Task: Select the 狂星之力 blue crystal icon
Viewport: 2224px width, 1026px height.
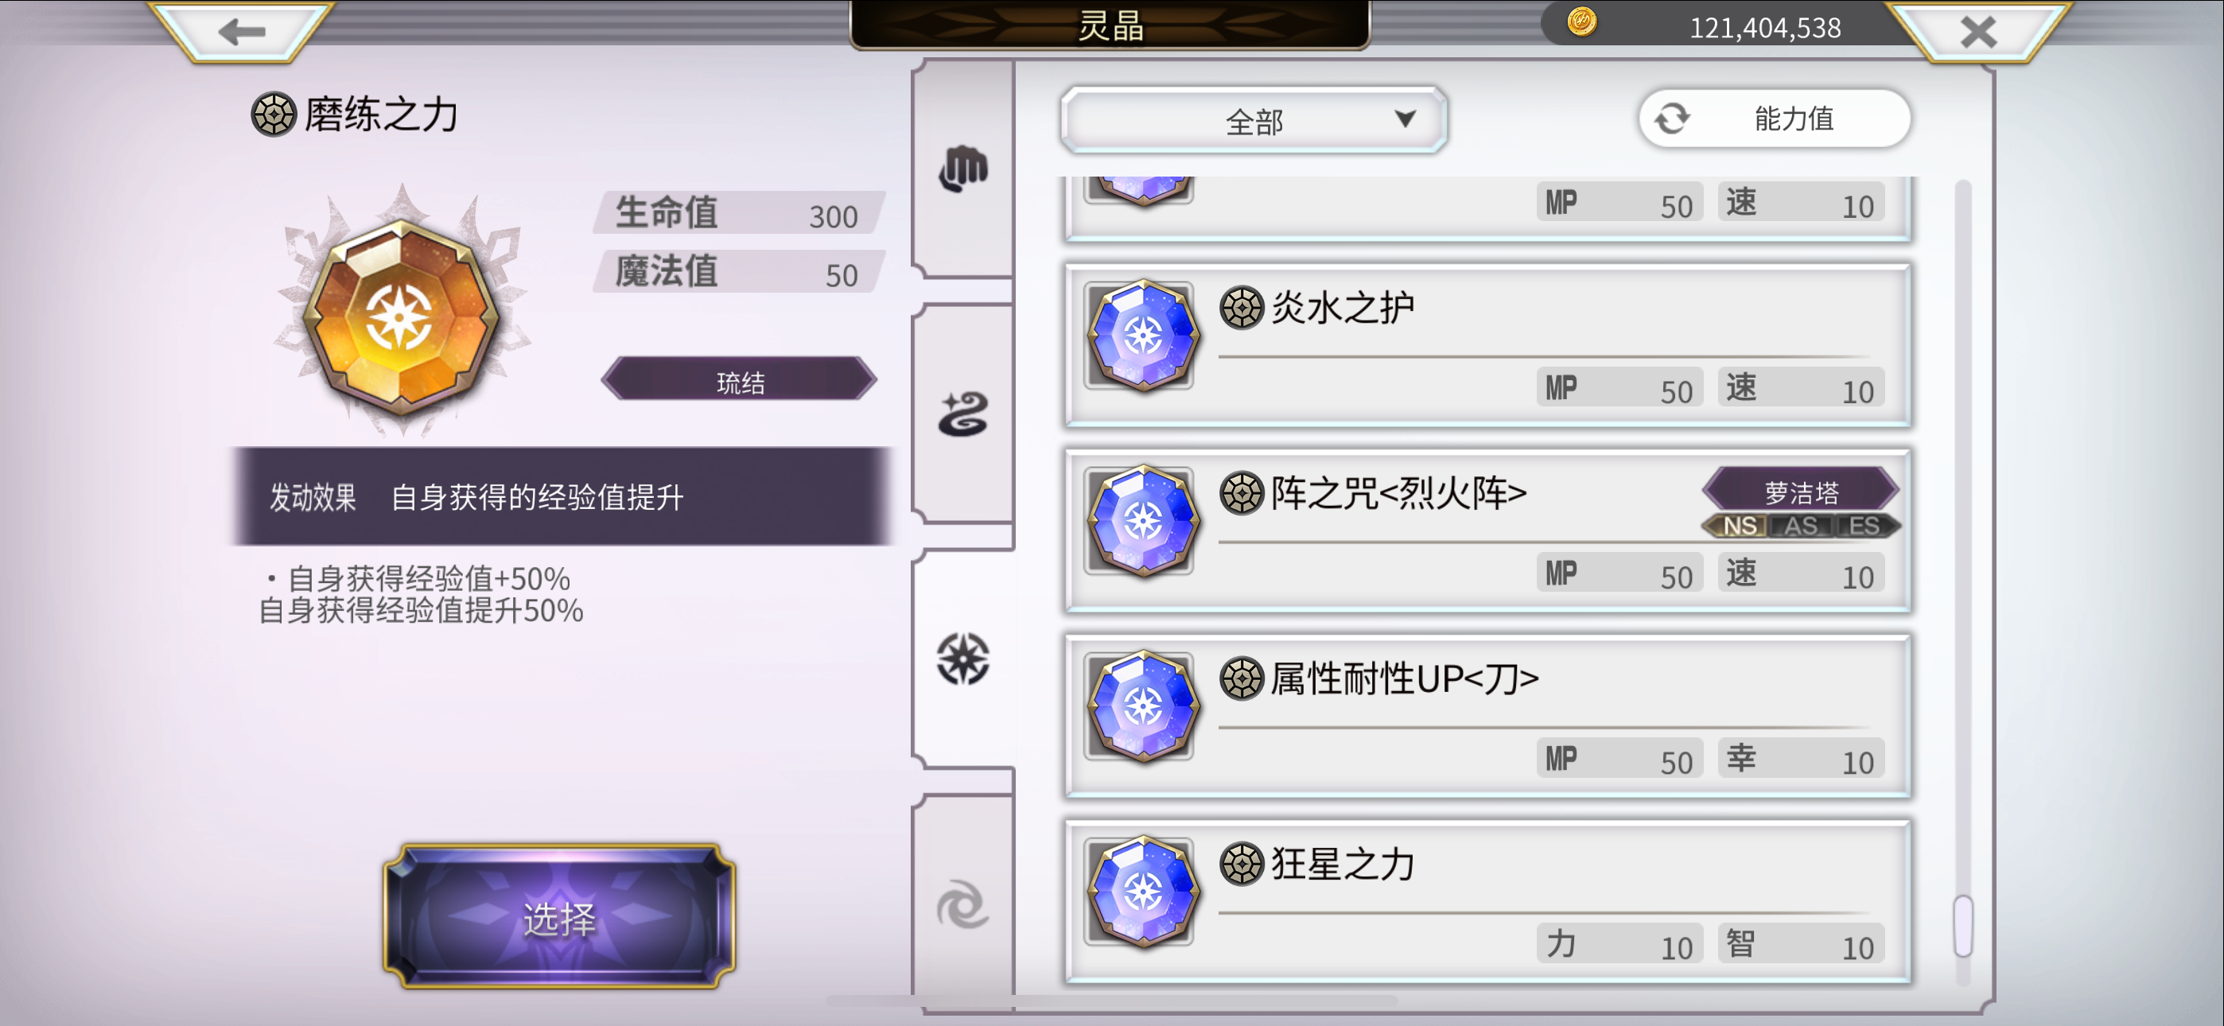Action: [x=1141, y=892]
